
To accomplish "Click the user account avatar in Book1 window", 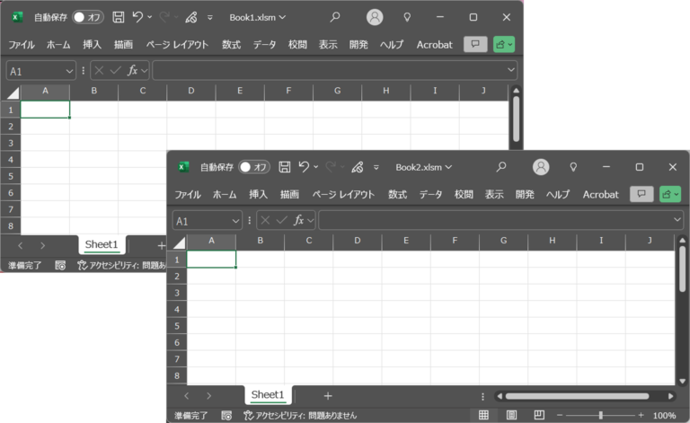I will tap(375, 17).
